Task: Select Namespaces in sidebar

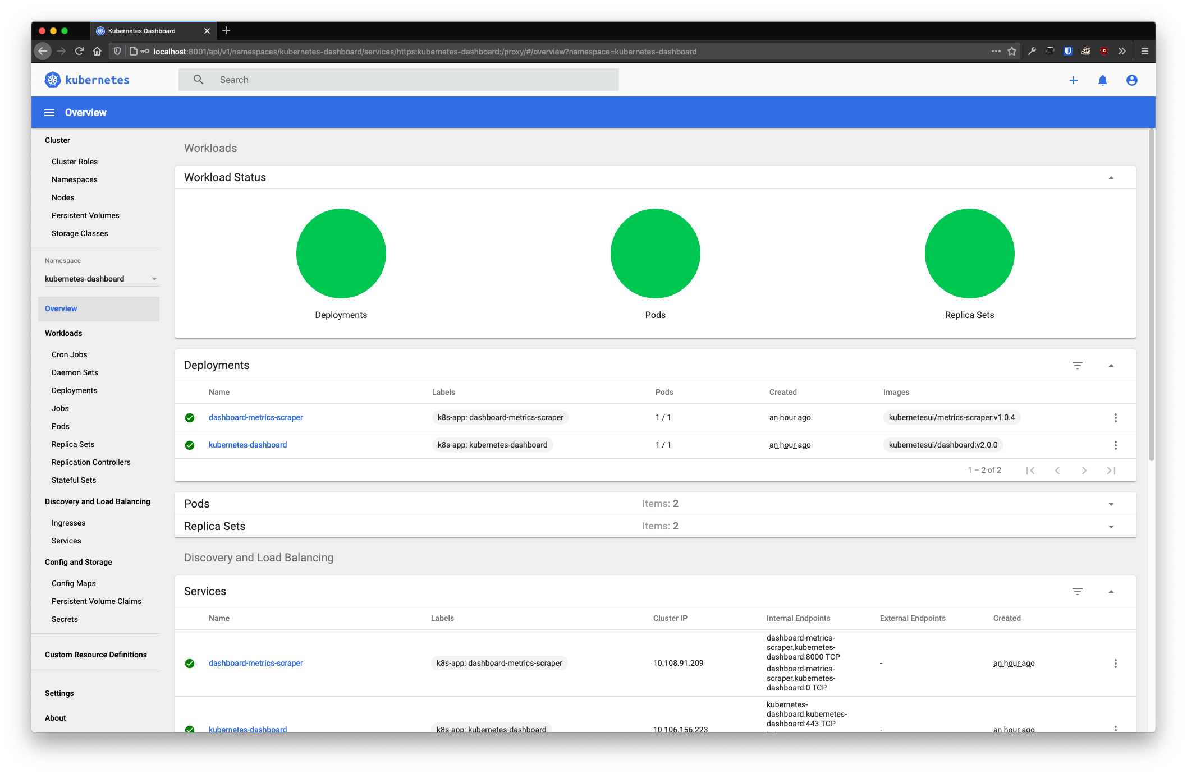Action: [x=75, y=179]
